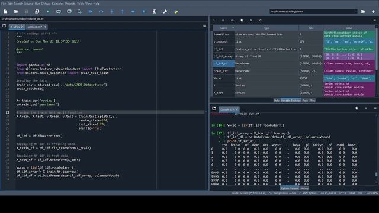This screenshot has width=379, height=213.
Task: Switch to the Files pane tab
Action: (312, 101)
